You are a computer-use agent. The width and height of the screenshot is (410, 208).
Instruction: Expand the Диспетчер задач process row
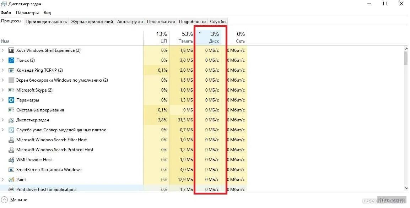3,120
